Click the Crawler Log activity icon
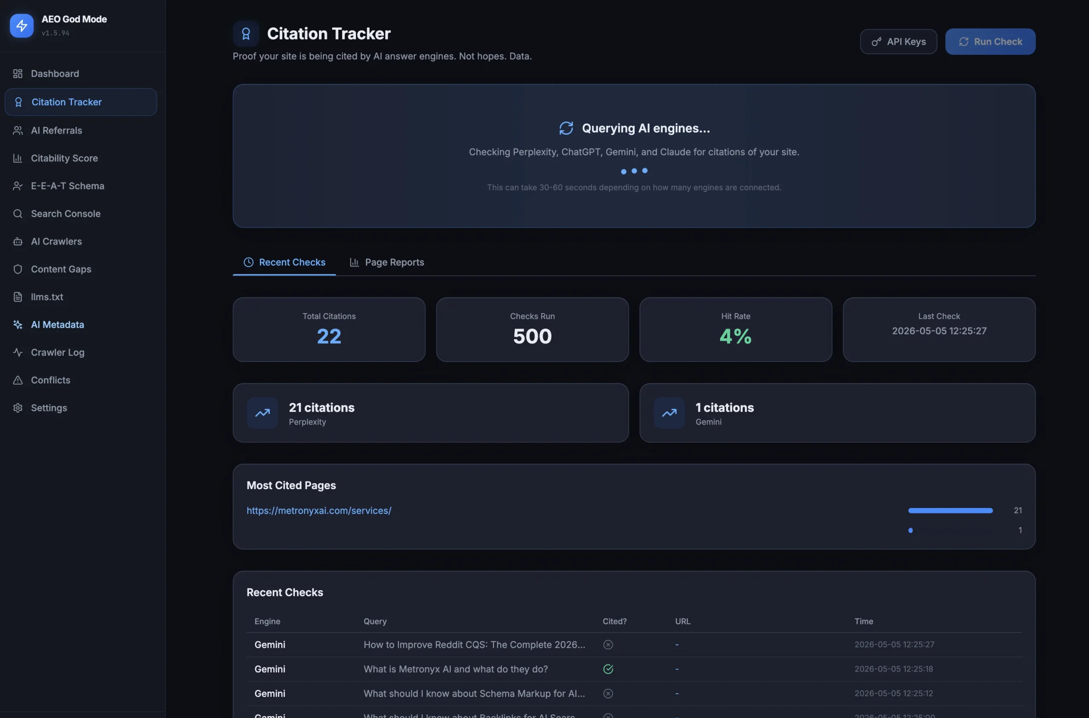Image resolution: width=1089 pixels, height=718 pixels. pyautogui.click(x=18, y=352)
